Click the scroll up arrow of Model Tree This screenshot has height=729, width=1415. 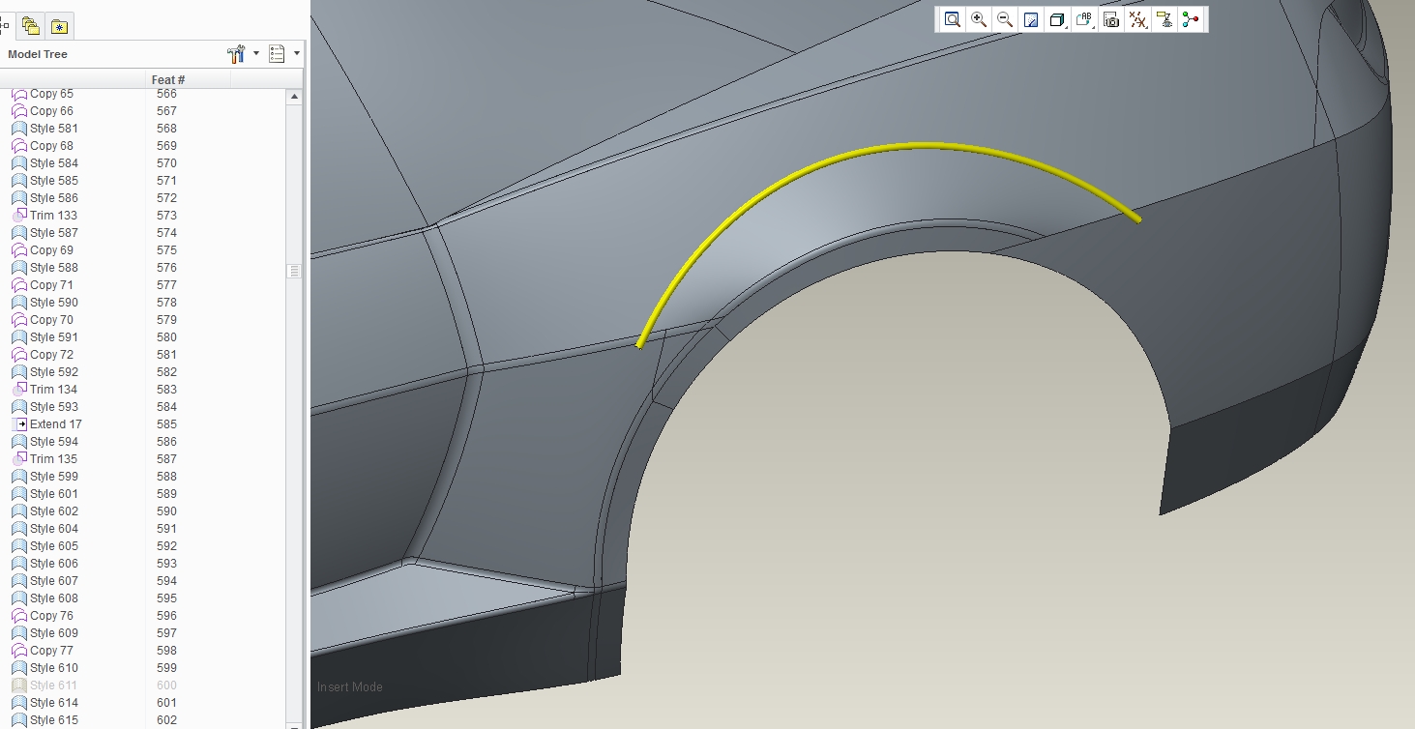click(x=294, y=97)
